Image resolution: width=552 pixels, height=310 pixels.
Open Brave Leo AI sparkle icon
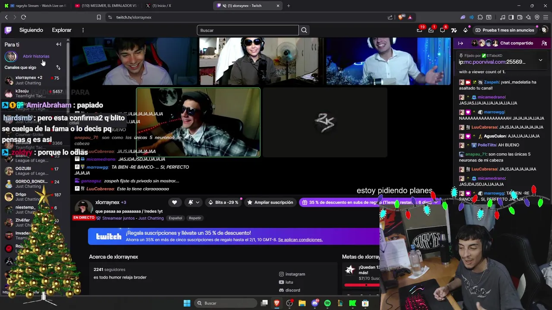(x=528, y=17)
